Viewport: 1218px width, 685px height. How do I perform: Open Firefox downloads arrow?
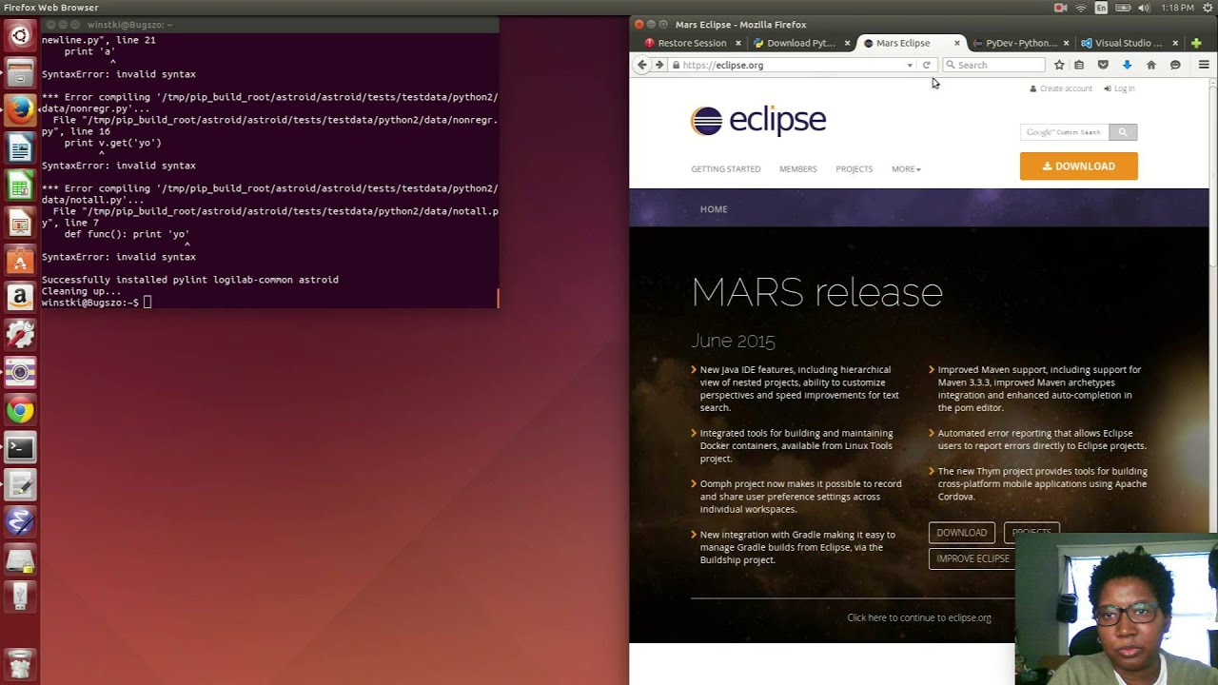1127,65
